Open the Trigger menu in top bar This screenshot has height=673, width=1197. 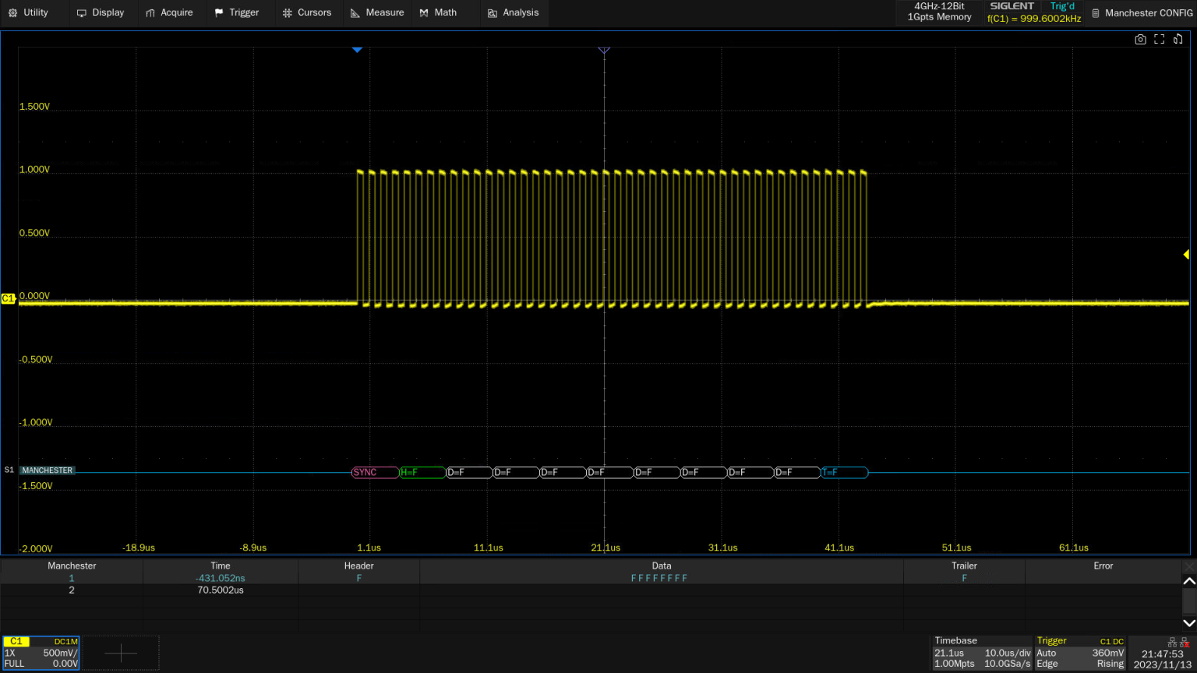point(236,12)
